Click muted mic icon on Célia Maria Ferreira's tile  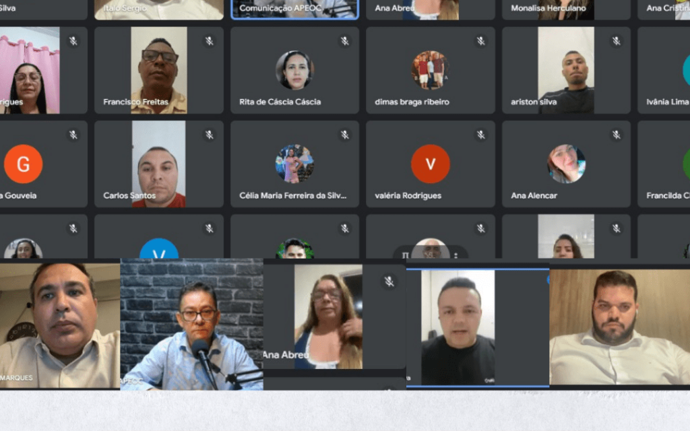[x=344, y=135]
